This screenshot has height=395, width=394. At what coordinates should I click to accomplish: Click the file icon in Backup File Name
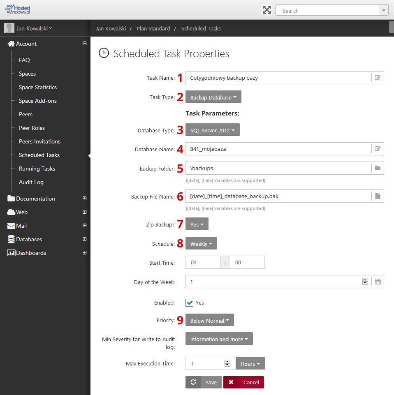pos(378,196)
